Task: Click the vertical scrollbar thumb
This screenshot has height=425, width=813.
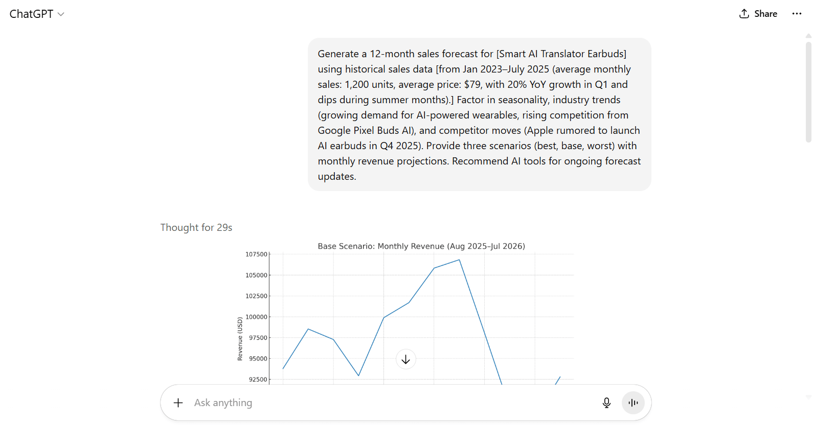Action: (x=808, y=92)
